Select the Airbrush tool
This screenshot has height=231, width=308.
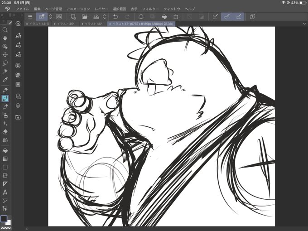click(5, 115)
